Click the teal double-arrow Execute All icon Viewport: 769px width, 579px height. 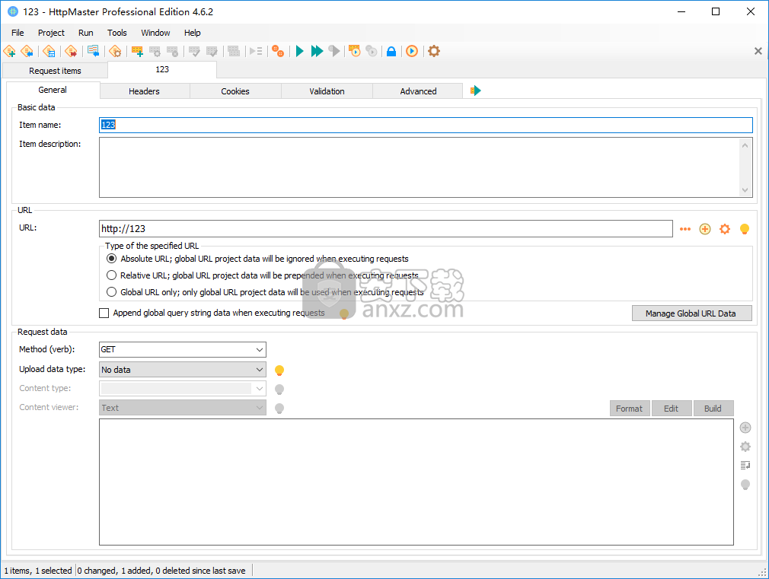(317, 51)
